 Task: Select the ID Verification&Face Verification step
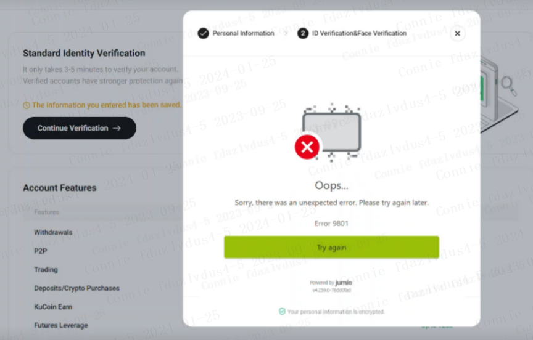(360, 33)
